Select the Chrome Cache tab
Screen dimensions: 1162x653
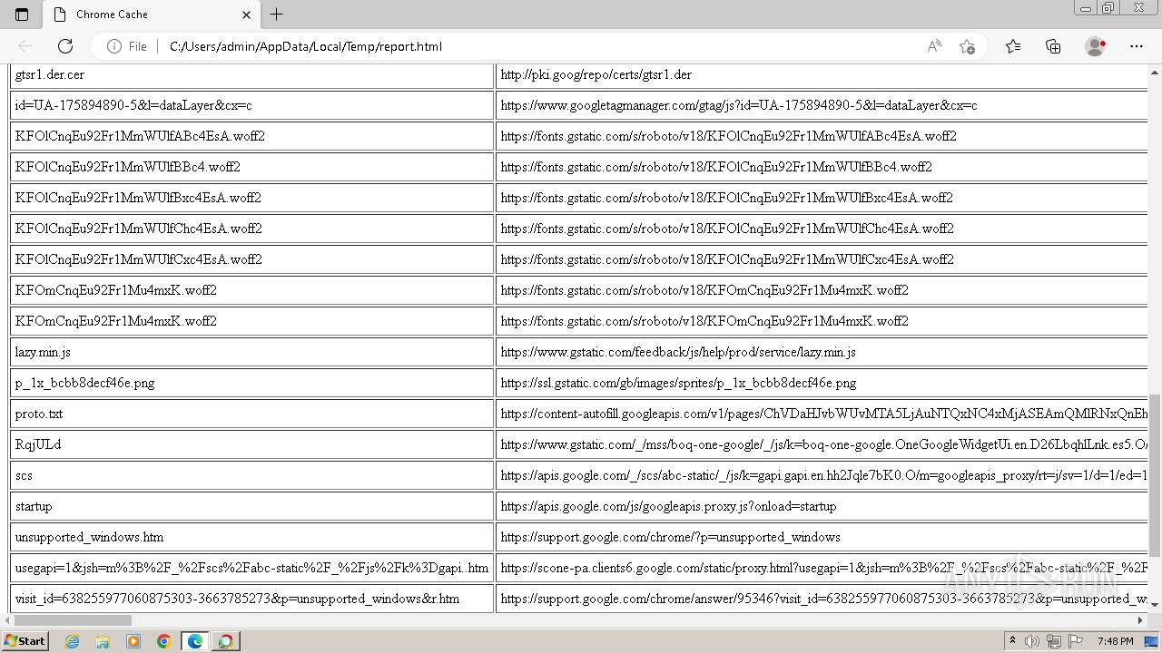(152, 15)
